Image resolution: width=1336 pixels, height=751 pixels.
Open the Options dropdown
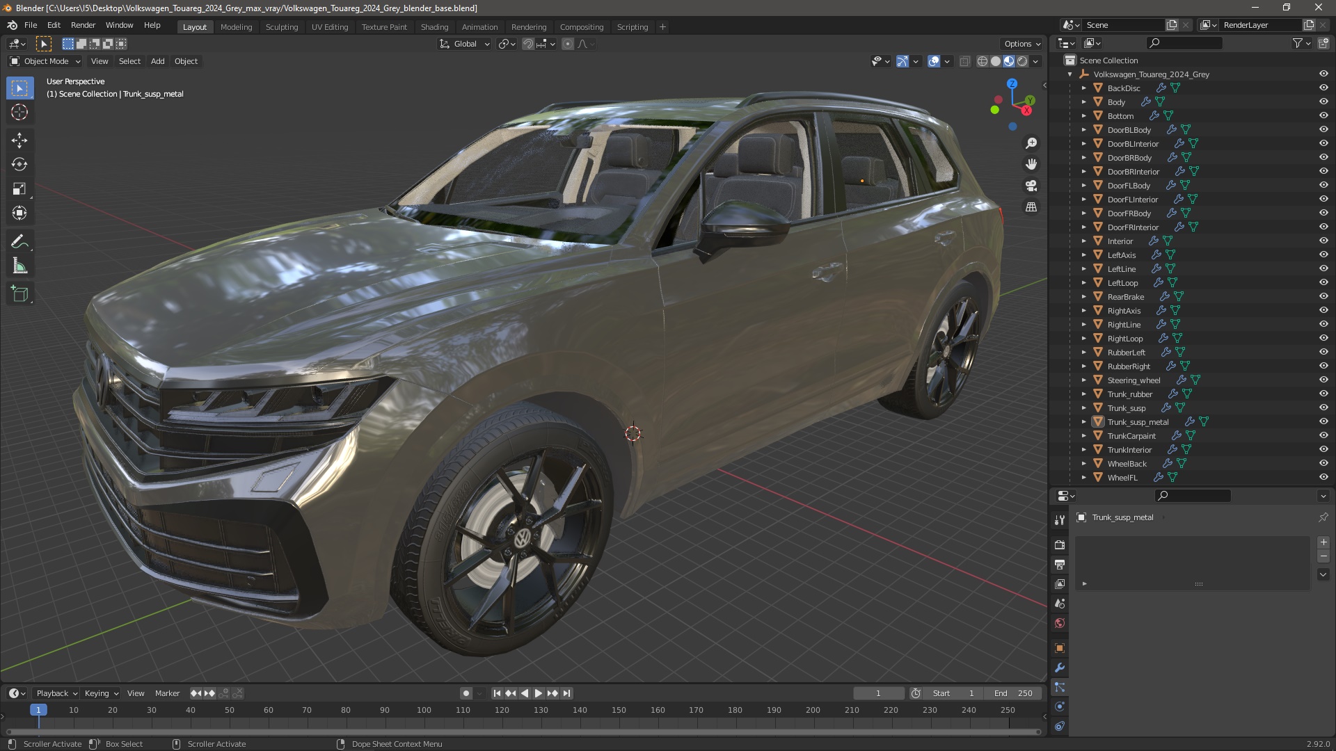pyautogui.click(x=1022, y=44)
